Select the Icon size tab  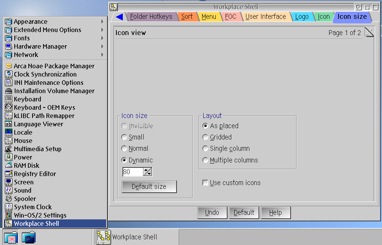coord(352,17)
